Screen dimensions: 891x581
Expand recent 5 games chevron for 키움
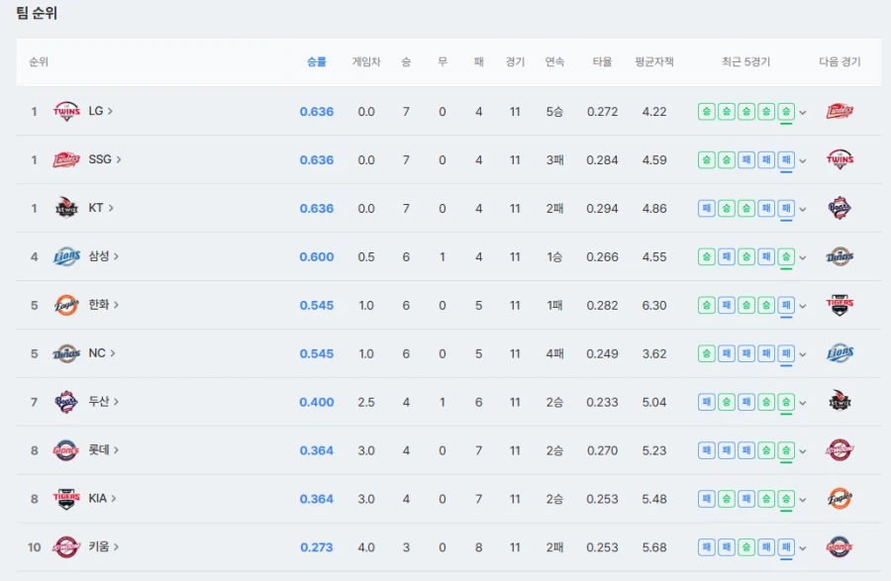point(803,548)
